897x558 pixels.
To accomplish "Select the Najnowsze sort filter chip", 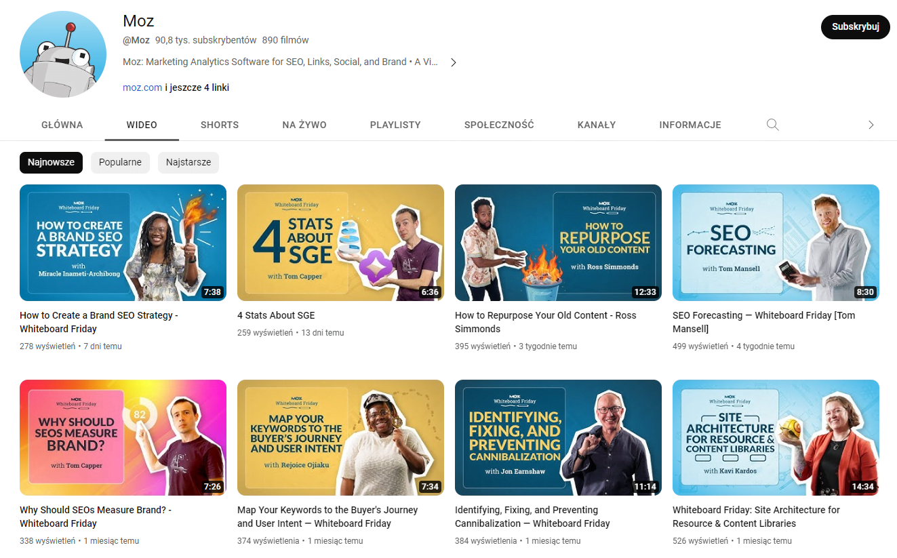I will pos(51,163).
